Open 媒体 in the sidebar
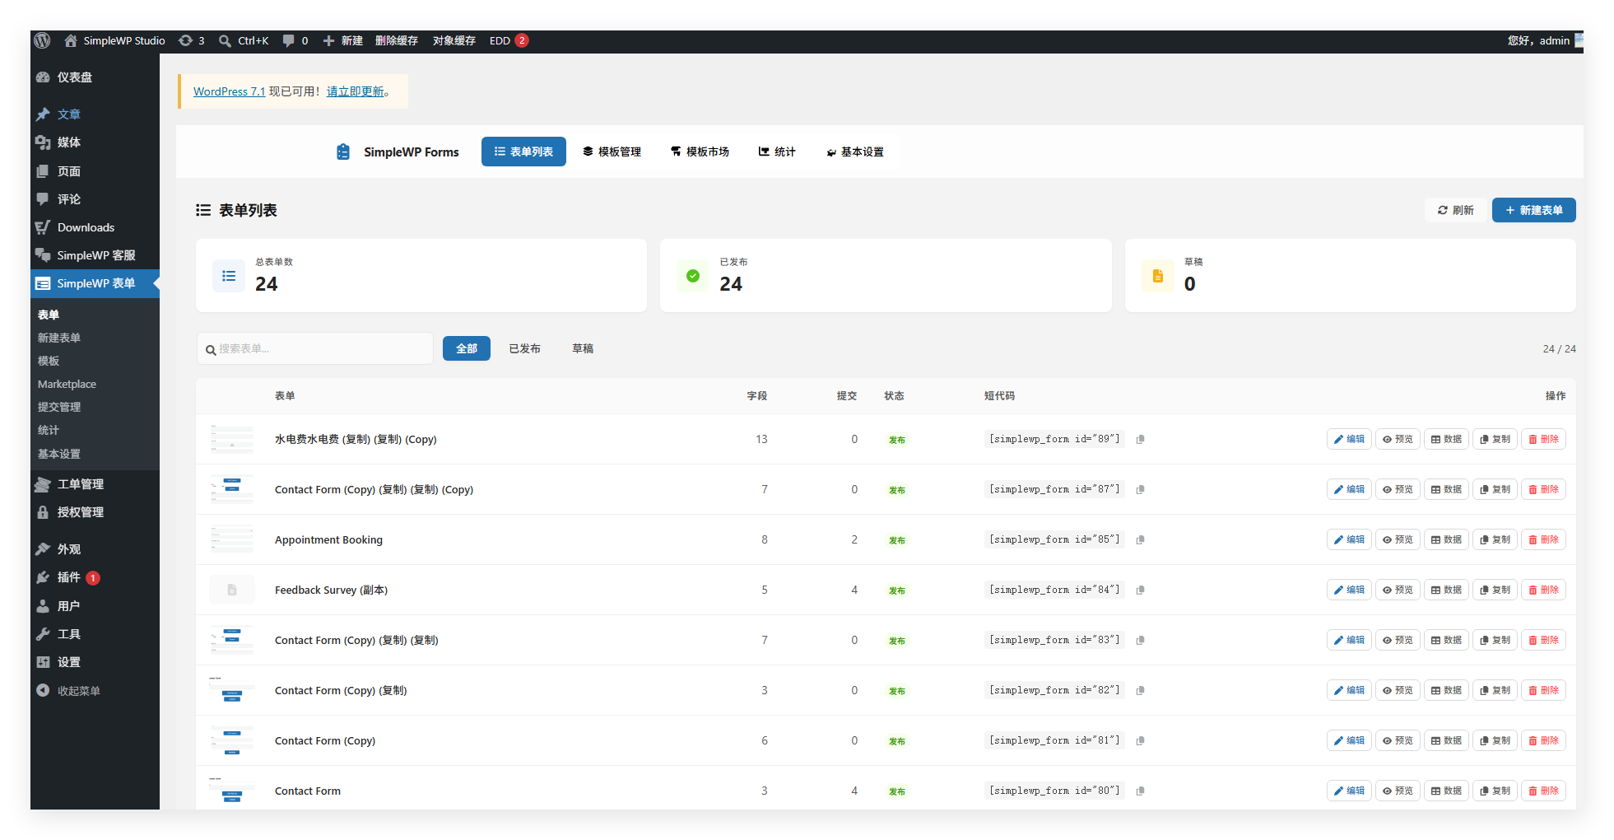1614x840 pixels. click(95, 142)
